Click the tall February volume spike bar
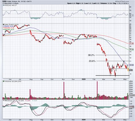The width and height of the screenshot is (135, 121). (x=97, y=90)
